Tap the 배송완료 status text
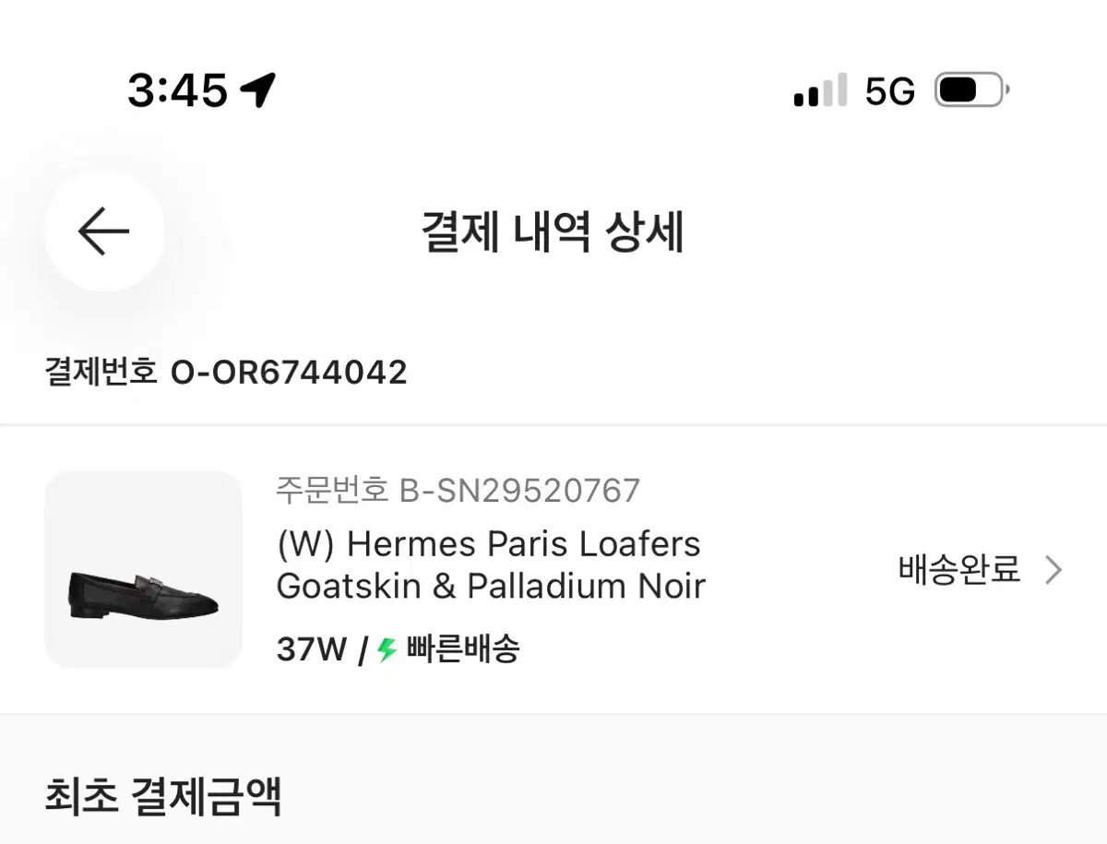This screenshot has width=1107, height=844. pyautogui.click(x=959, y=569)
